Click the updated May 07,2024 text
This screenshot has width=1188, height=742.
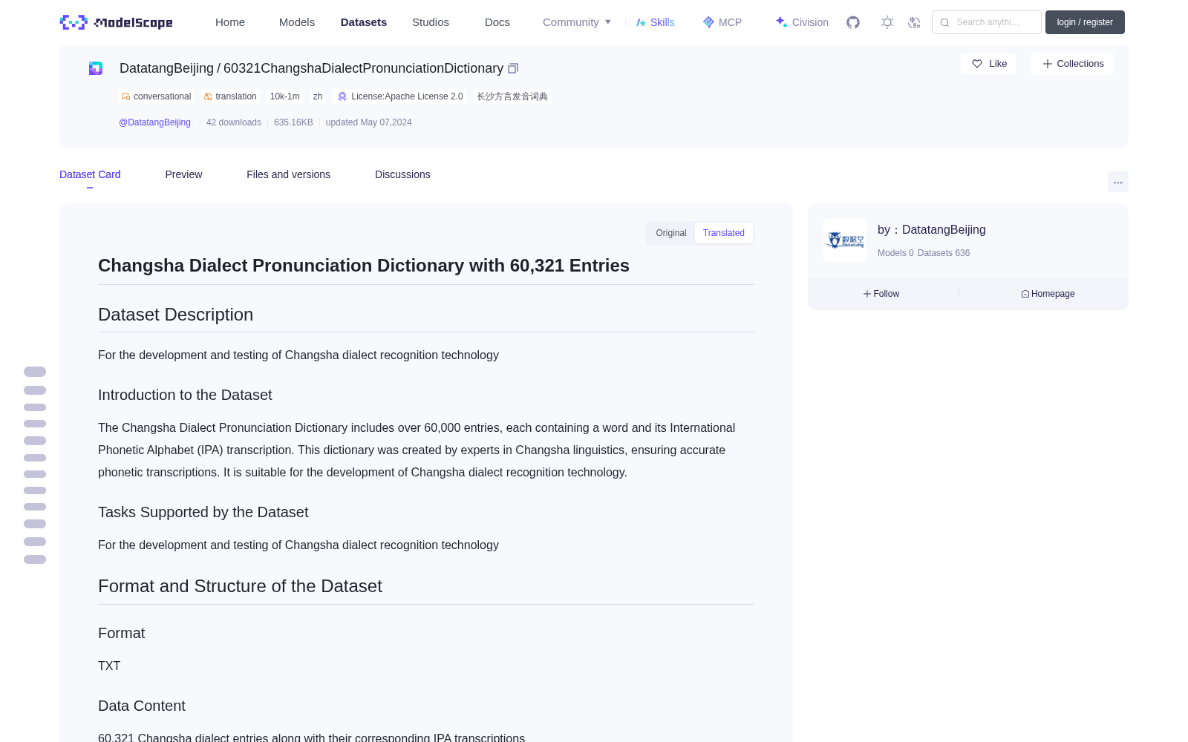click(368, 122)
